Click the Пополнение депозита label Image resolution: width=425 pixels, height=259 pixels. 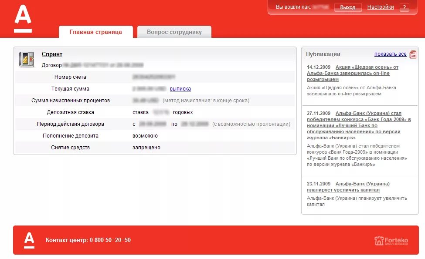click(71, 135)
